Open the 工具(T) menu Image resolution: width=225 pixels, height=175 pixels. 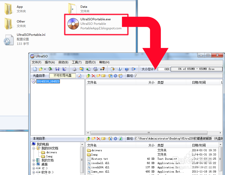[x=77, y=62]
